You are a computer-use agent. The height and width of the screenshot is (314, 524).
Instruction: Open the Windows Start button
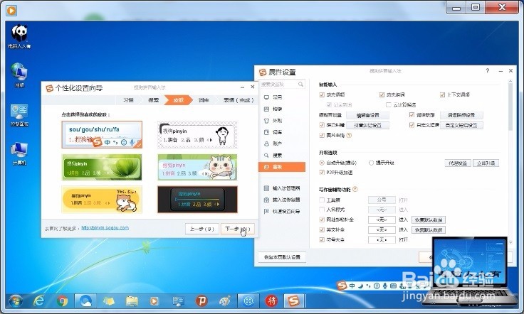(x=16, y=301)
